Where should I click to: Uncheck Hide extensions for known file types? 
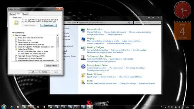point(16,58)
